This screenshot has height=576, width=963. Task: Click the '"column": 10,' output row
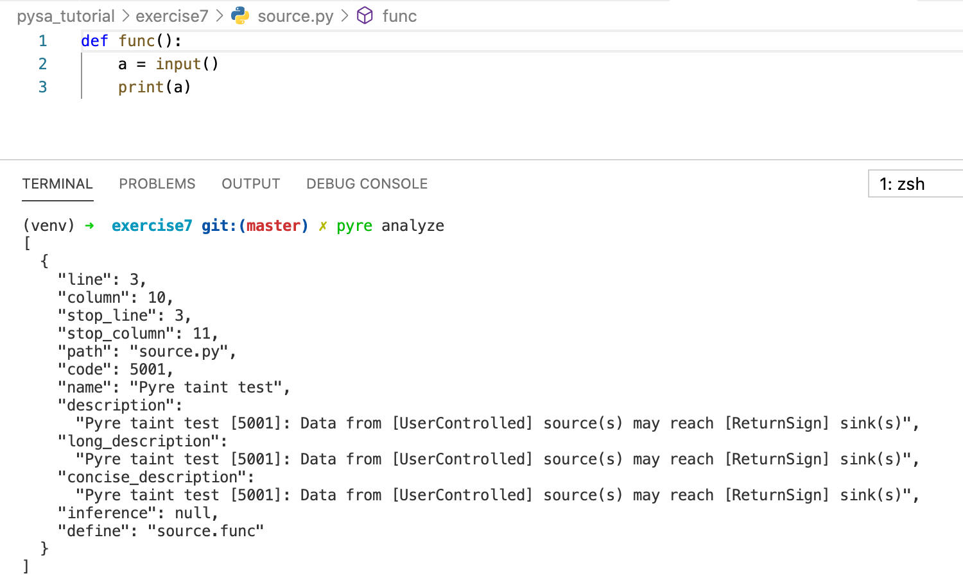click(116, 298)
